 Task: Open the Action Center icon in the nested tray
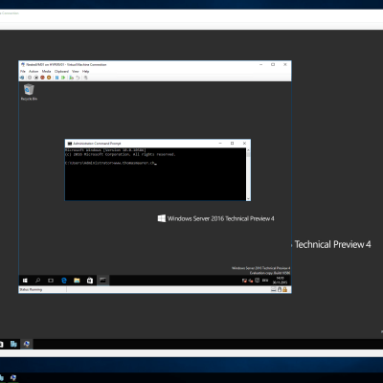[258, 281]
